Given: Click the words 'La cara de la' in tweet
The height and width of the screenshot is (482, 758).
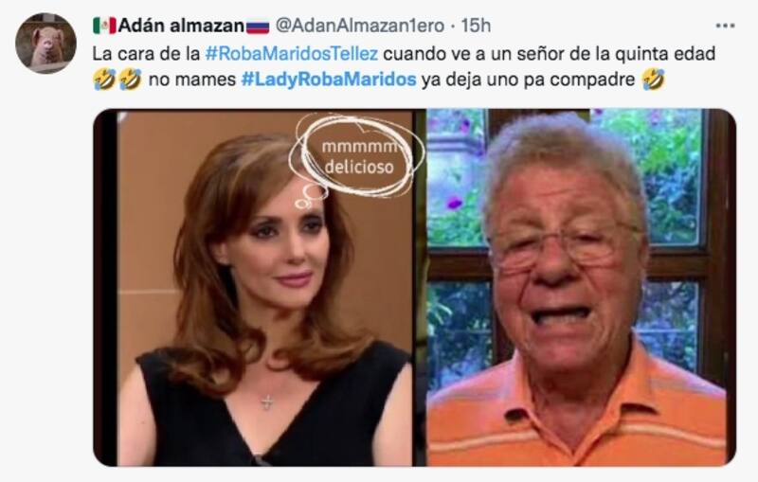Looking at the screenshot, I should (x=146, y=54).
